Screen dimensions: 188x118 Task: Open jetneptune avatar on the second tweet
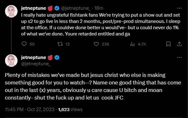(x=11, y=61)
